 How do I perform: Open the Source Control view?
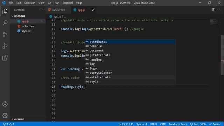[5, 34]
